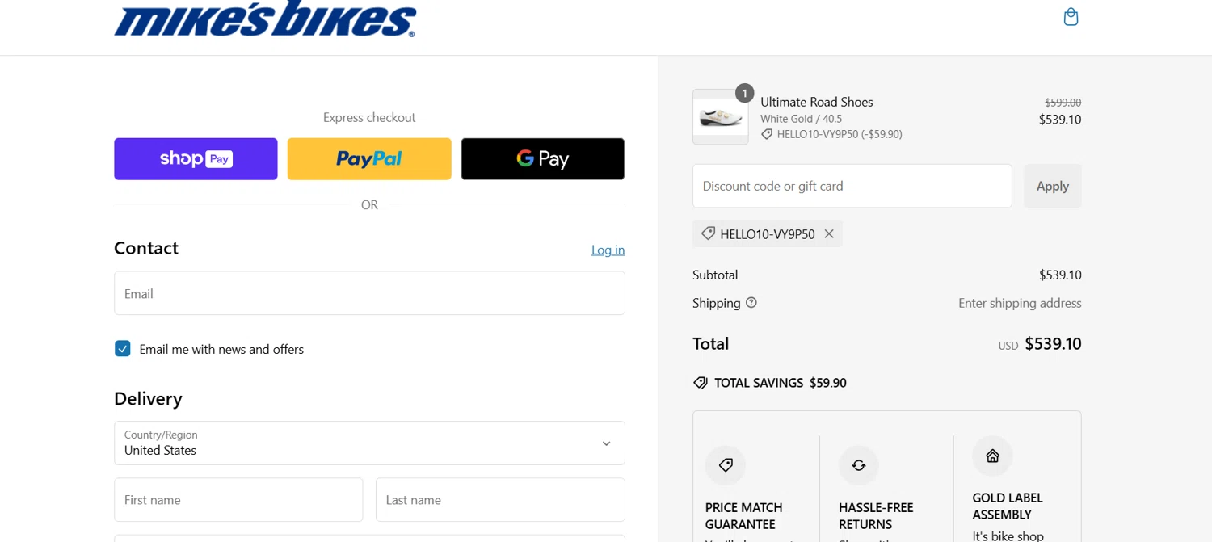Click the Discount code or gift card field
This screenshot has height=542, width=1212.
[852, 186]
